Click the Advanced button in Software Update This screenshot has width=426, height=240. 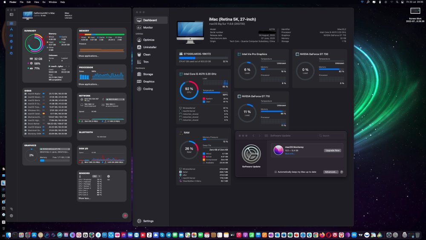click(331, 172)
